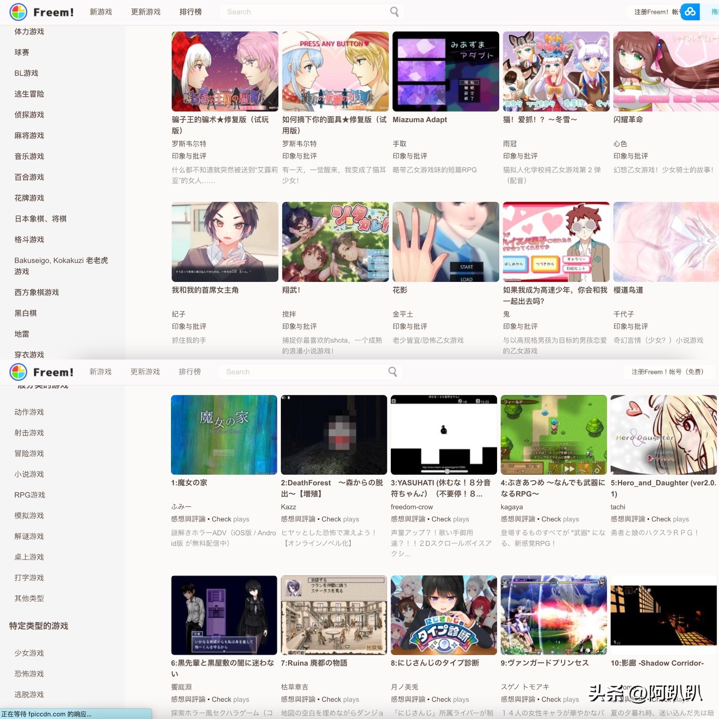Select 格斗游戏 category
The height and width of the screenshot is (719, 719).
click(x=29, y=239)
